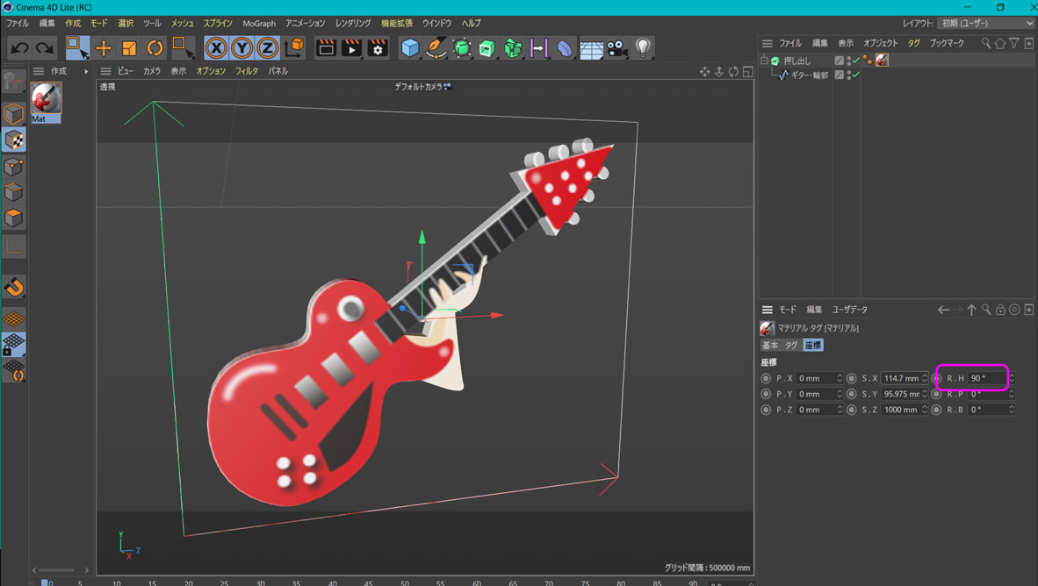Click the R.H value stepper arrows

[x=1012, y=378]
